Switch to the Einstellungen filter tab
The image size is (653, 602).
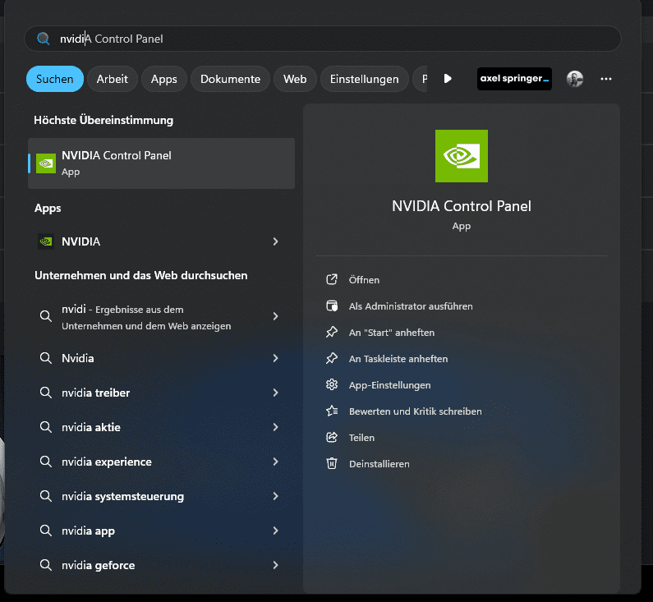pos(365,79)
